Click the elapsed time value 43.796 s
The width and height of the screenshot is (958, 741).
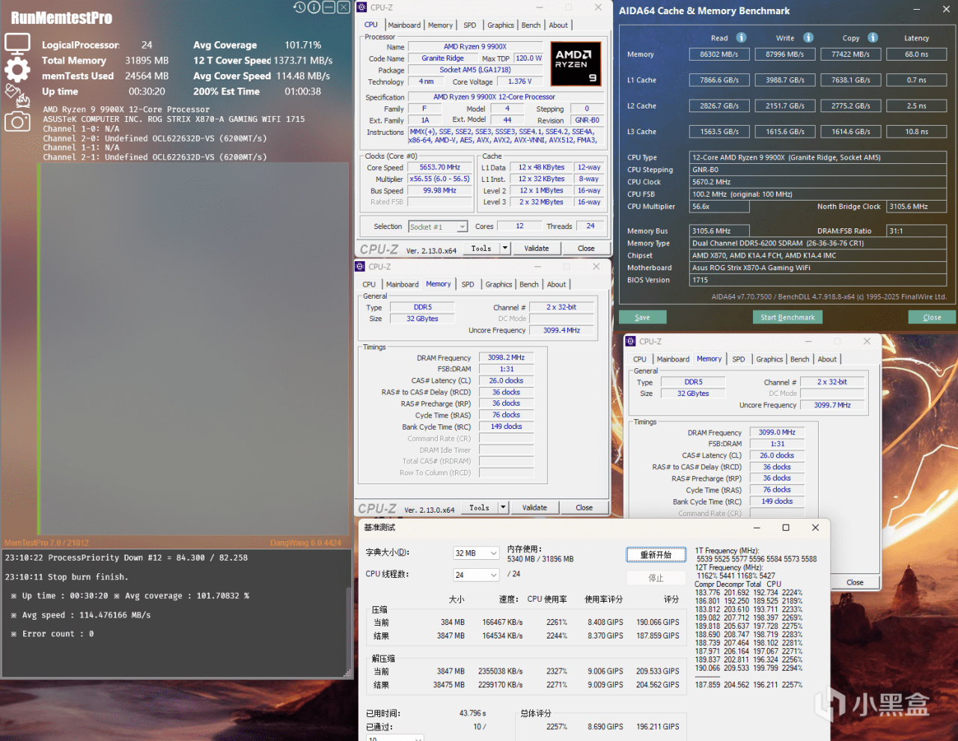[x=473, y=713]
